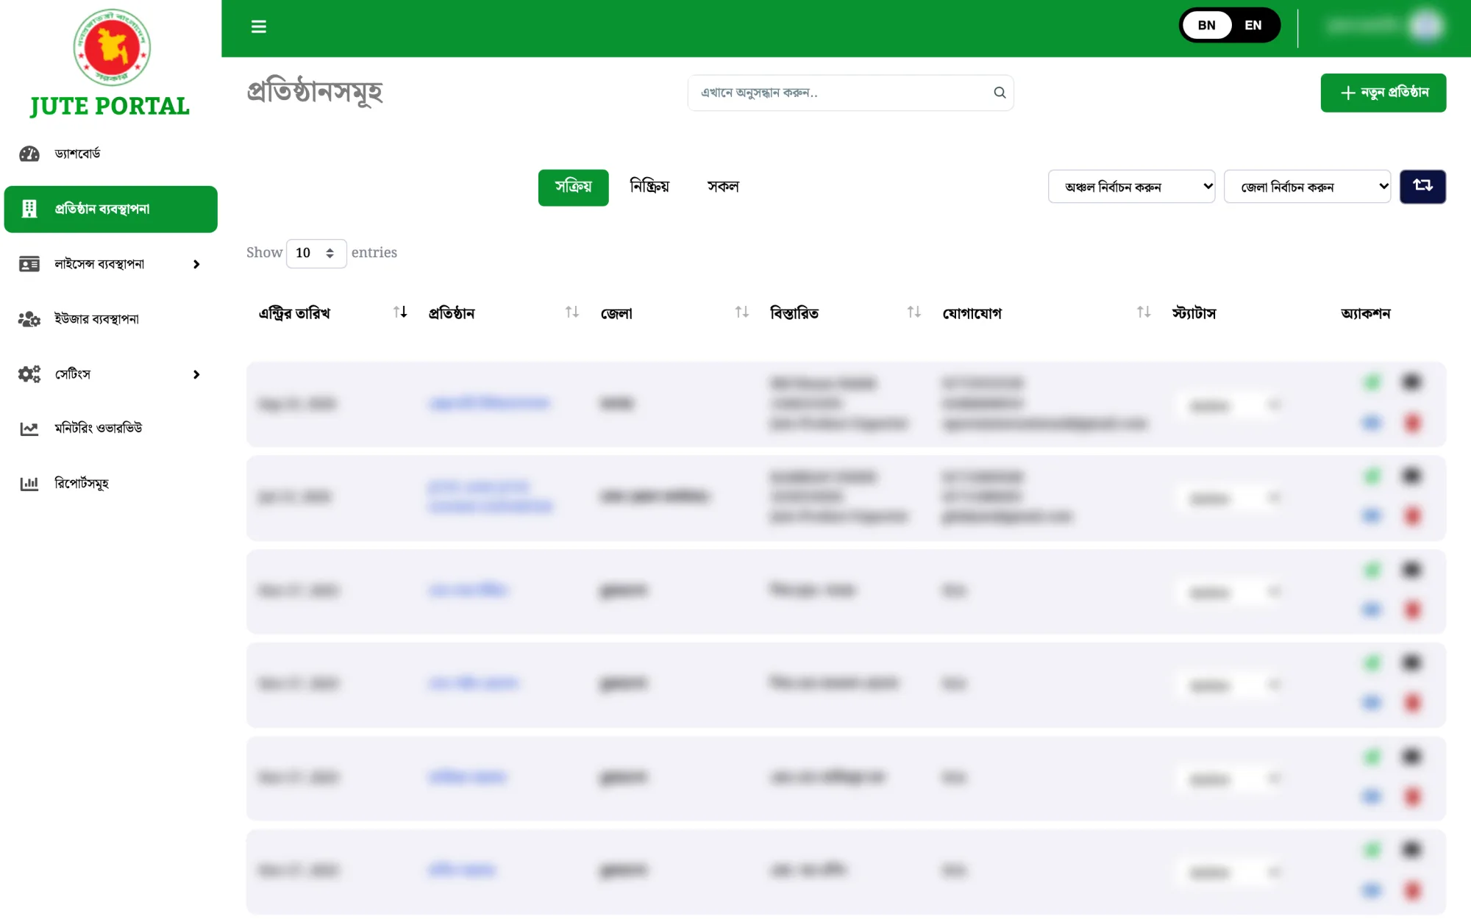
Task: Open the অঞ্চল নির্বাচন করুন dropdown
Action: click(1131, 187)
